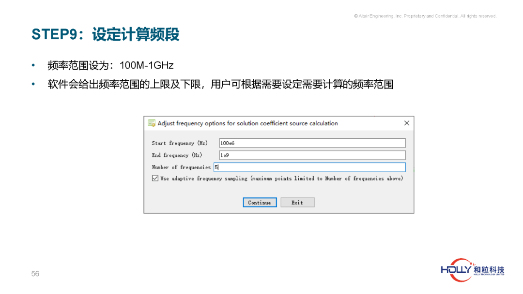523x294 pixels.
Task: Click the slide page number 56
Action: click(x=35, y=274)
